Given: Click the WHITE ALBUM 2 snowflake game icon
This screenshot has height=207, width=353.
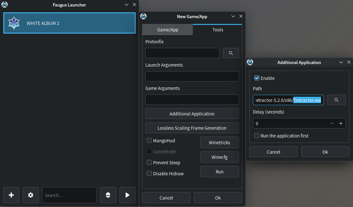Looking at the screenshot, I should [14, 23].
